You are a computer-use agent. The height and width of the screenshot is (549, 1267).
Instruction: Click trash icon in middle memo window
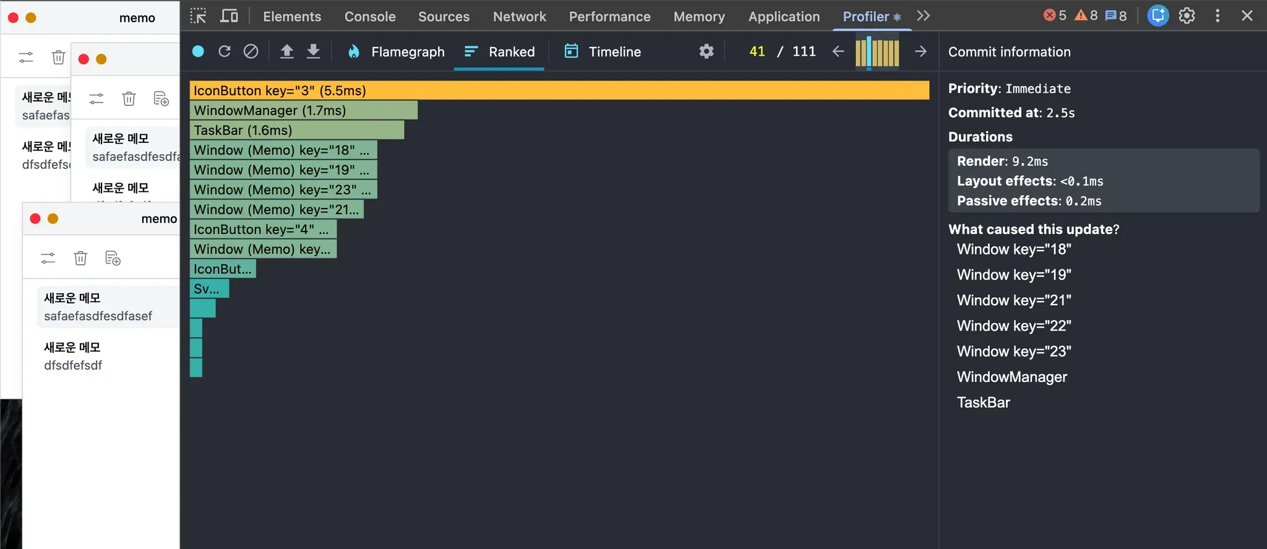129,98
